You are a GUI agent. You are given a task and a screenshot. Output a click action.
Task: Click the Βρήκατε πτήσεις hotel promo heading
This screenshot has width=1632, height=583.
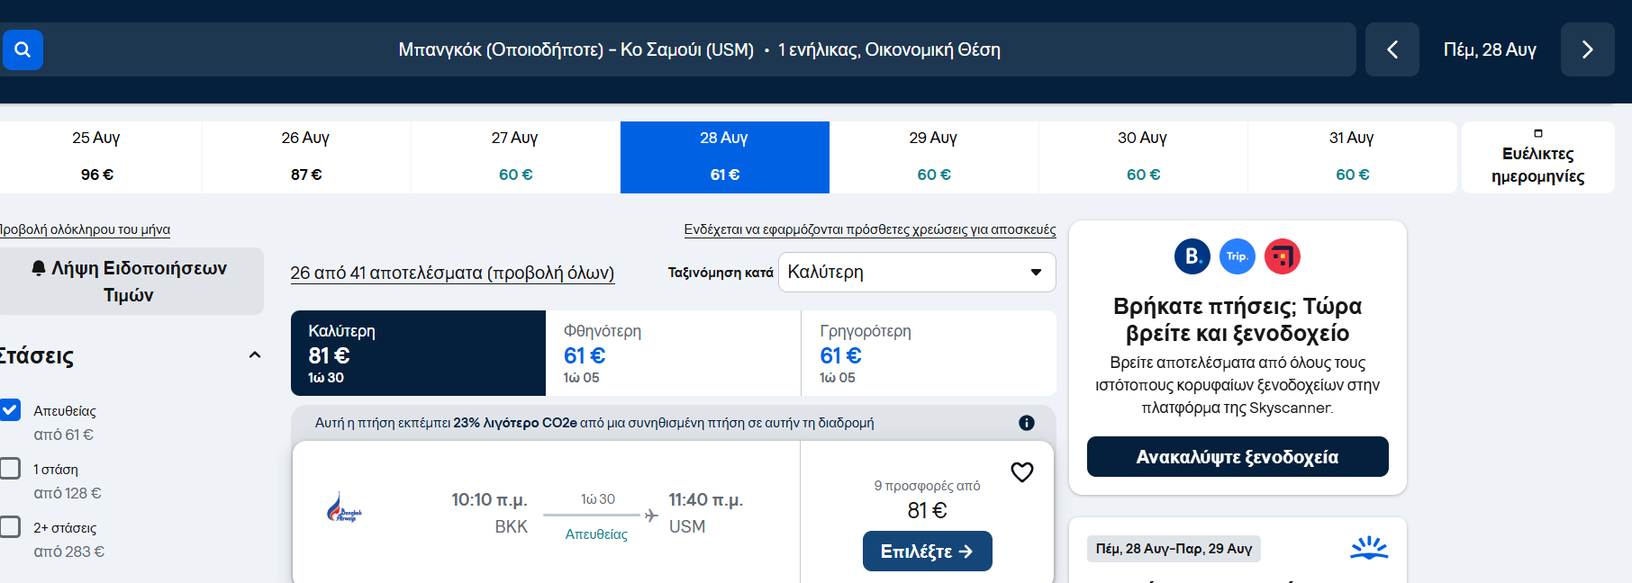point(1238,319)
